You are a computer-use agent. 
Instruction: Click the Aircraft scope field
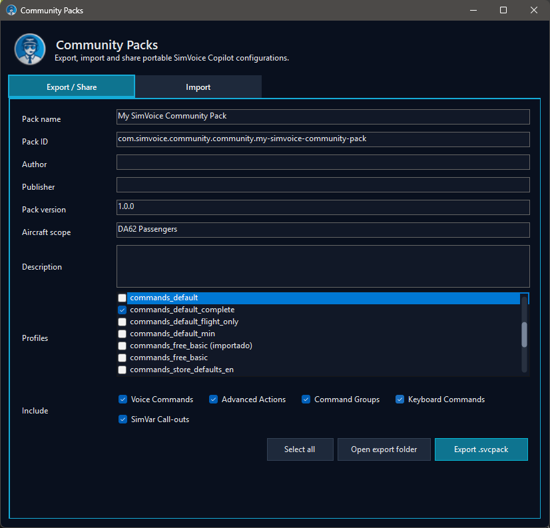[323, 230]
